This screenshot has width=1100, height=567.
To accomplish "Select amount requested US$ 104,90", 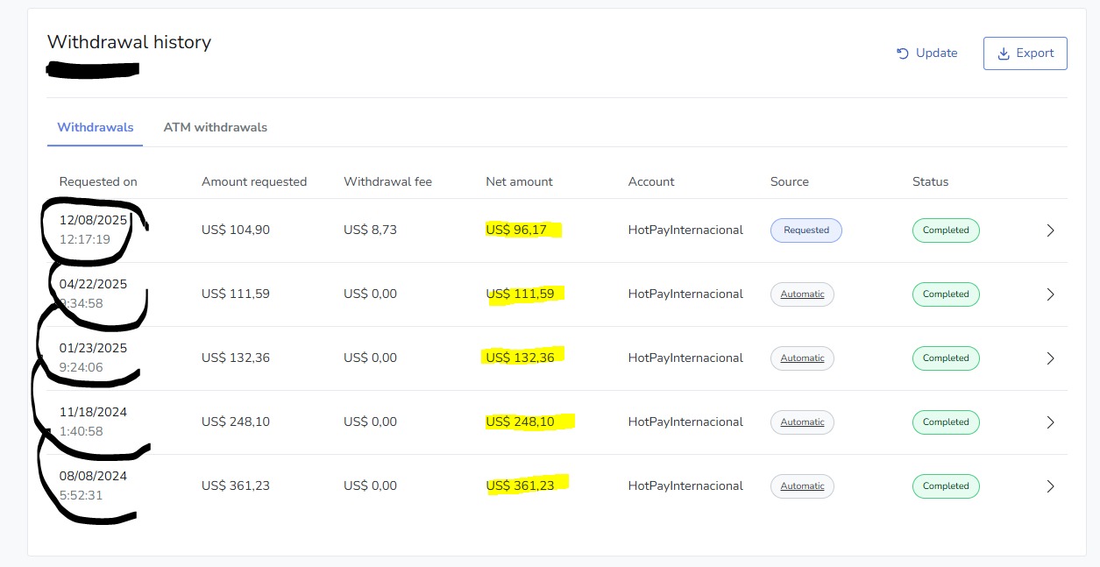I will (236, 230).
